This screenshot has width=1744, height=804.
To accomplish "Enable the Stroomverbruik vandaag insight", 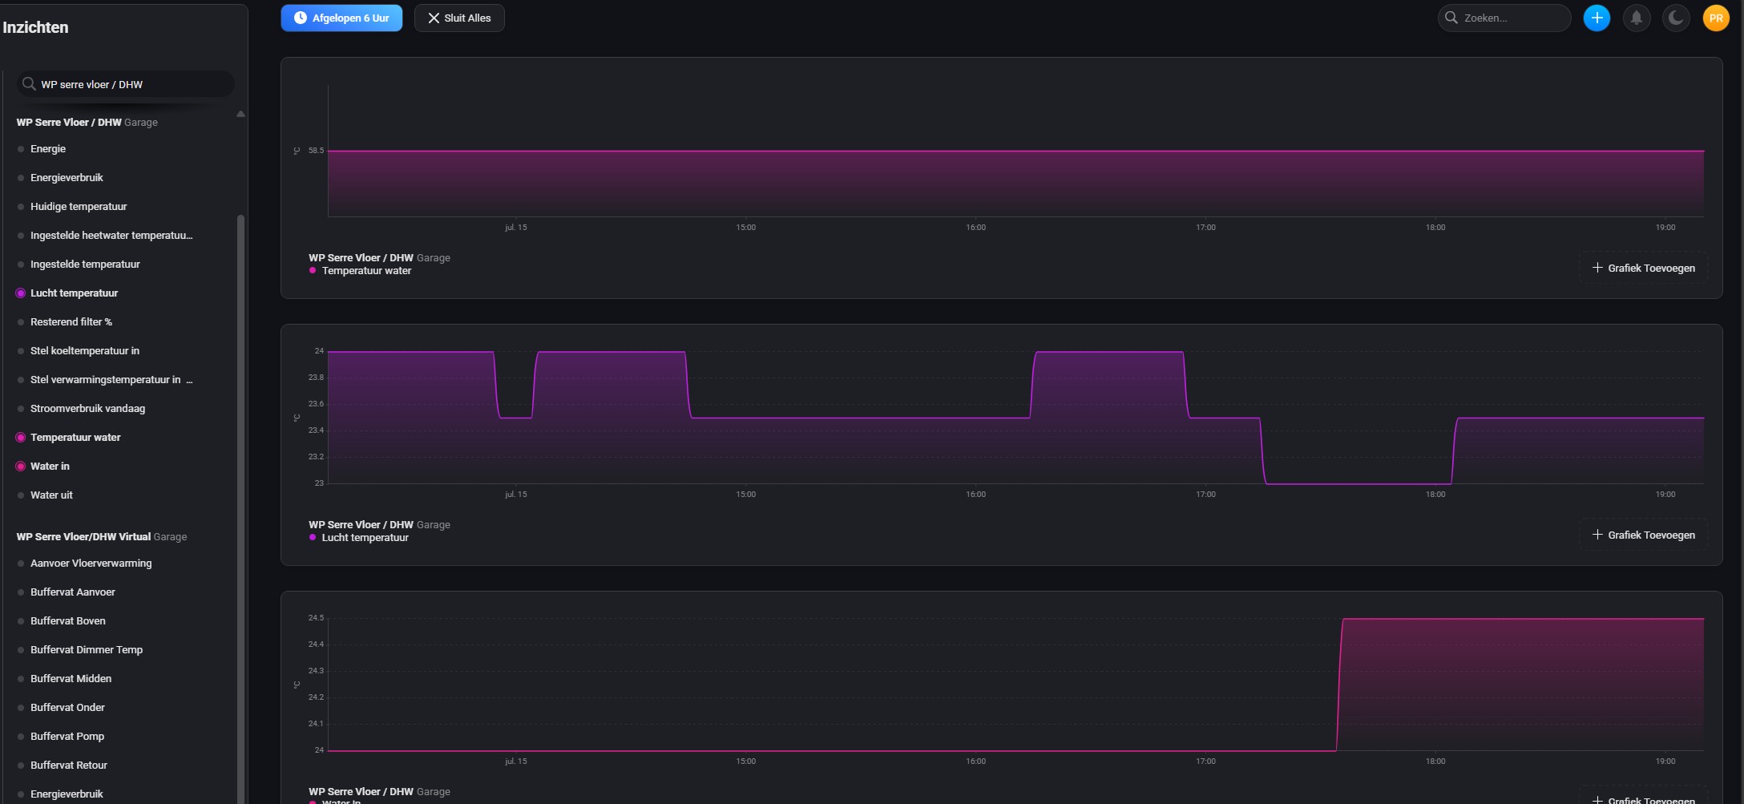I will (x=87, y=409).
